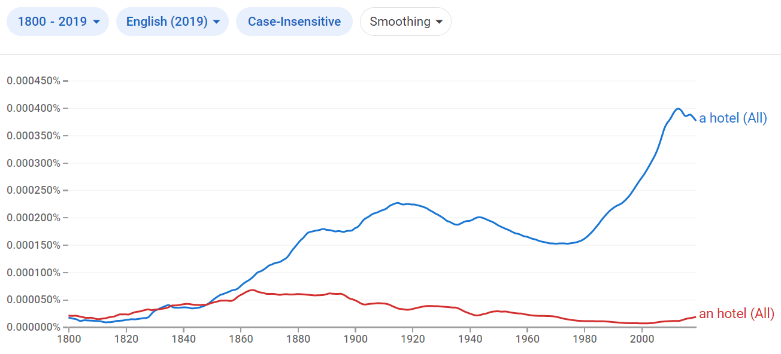Click the chevron arrow beside English (2019)
The width and height of the screenshot is (781, 354).
pyautogui.click(x=217, y=22)
